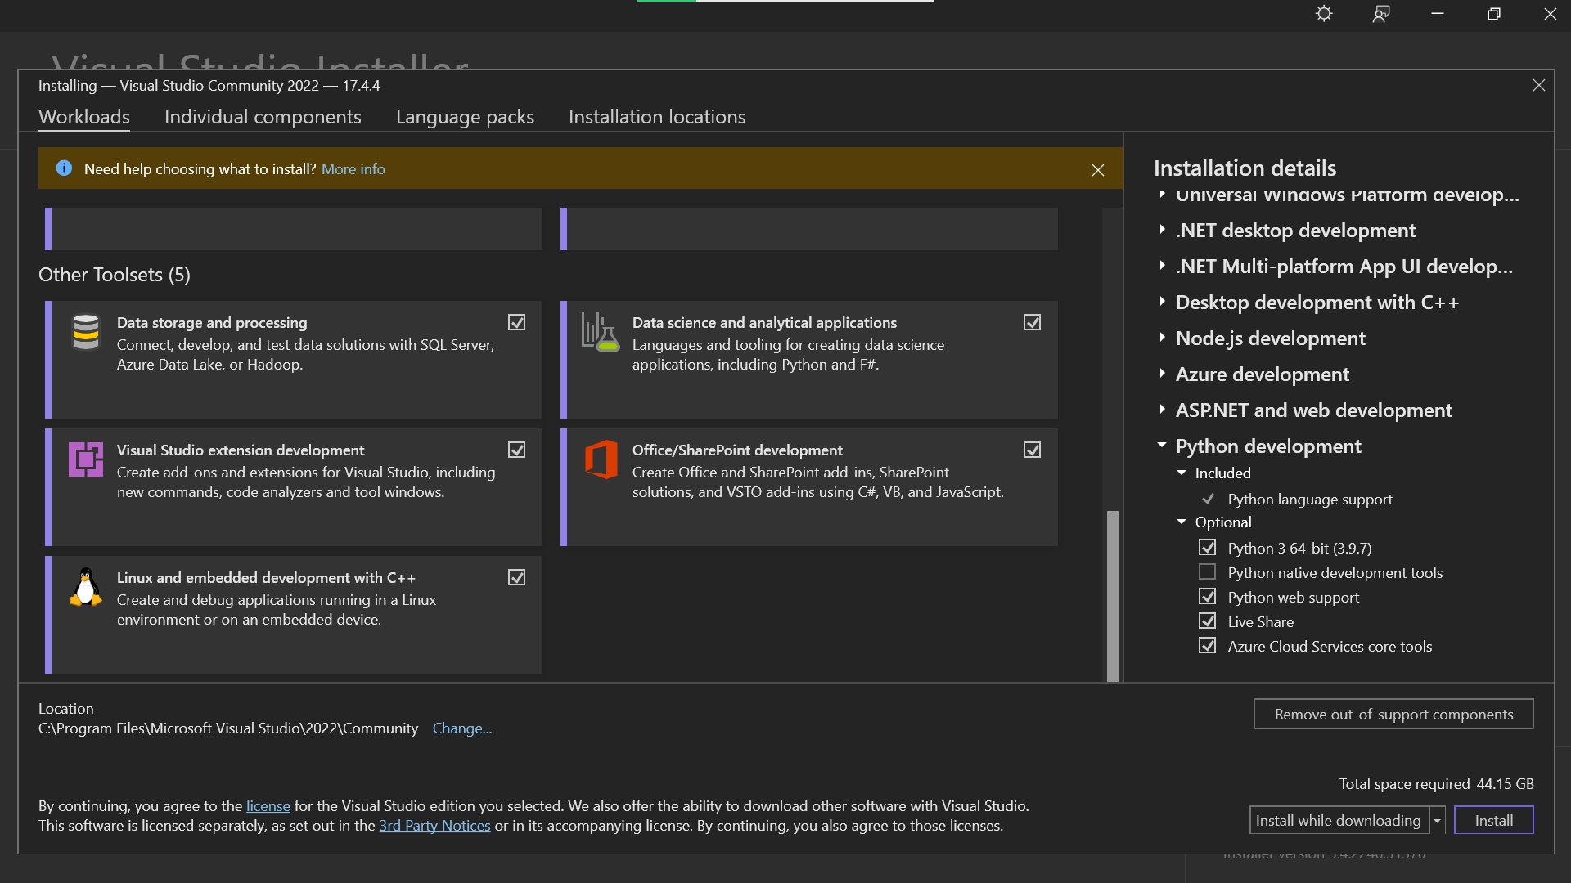Click Change... location link

[461, 728]
